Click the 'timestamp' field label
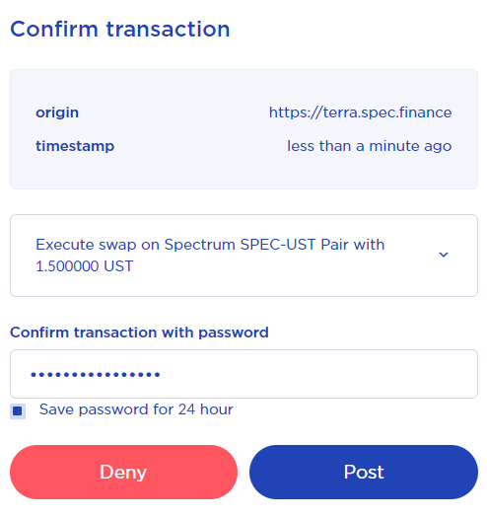Screen dimensions: 487x518 [x=75, y=146]
